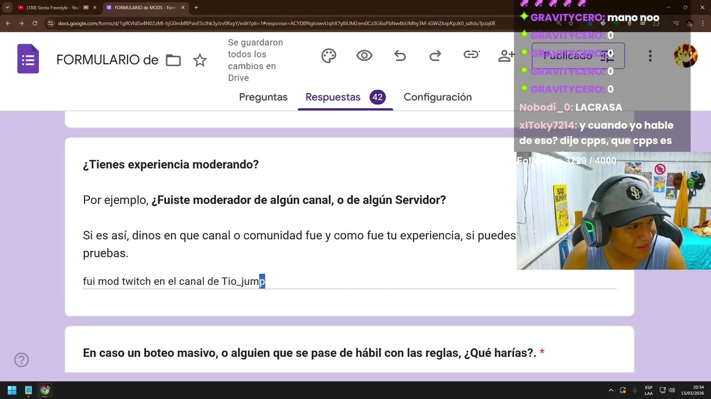This screenshot has height=399, width=711.
Task: Open the volume speaker tray icon
Action: pos(672,390)
